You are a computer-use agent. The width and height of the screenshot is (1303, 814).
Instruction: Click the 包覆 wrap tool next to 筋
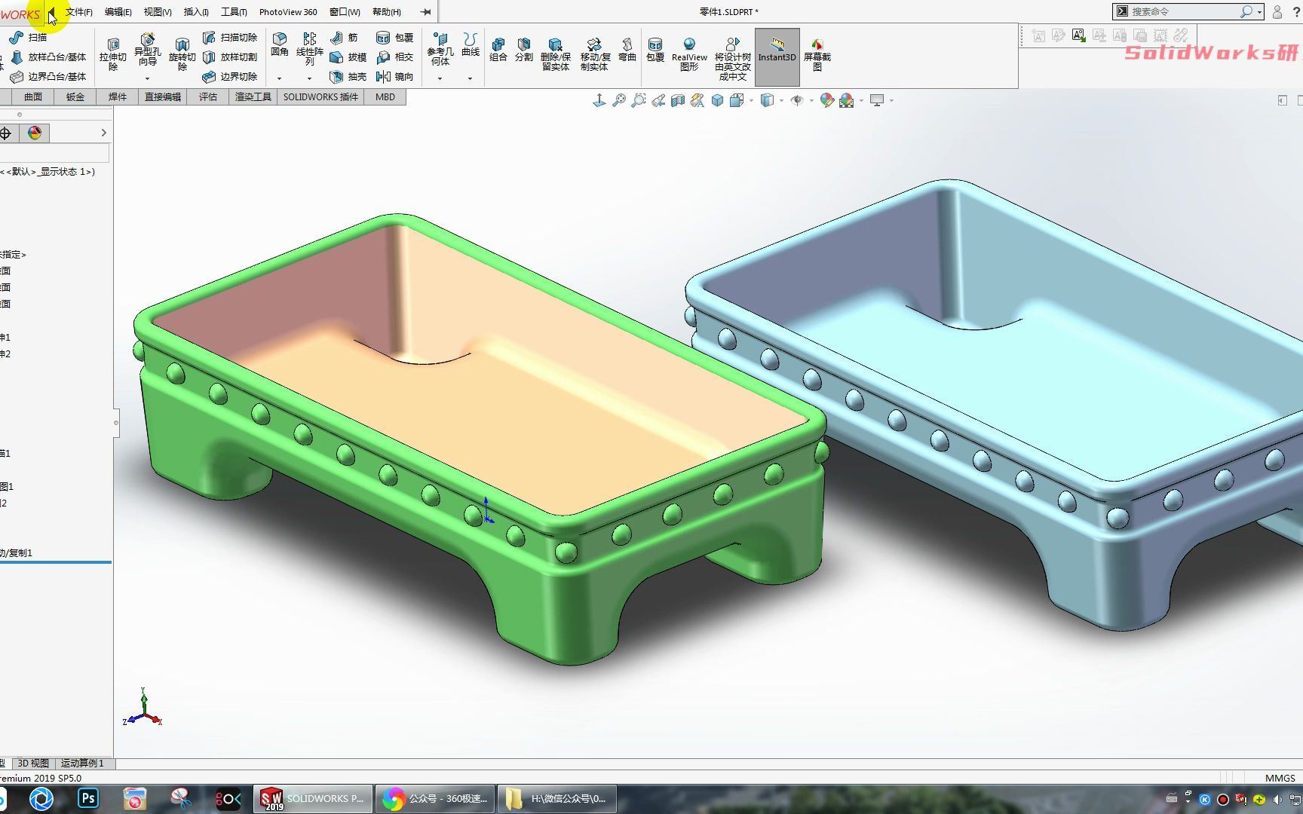click(x=394, y=37)
